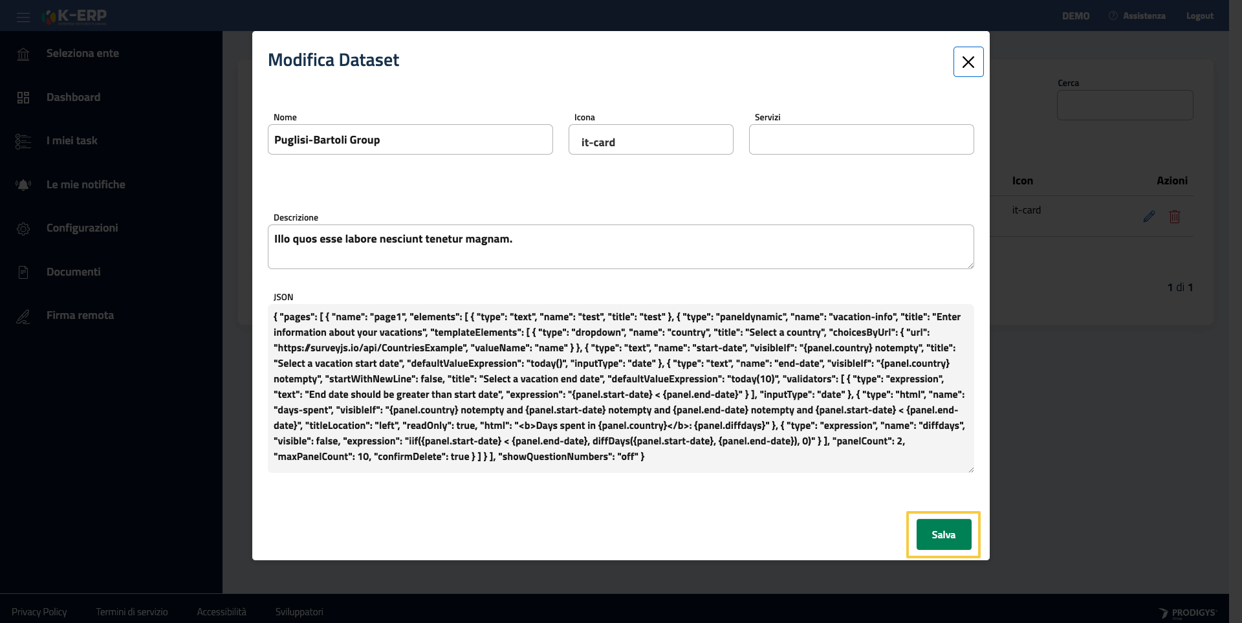The width and height of the screenshot is (1242, 623).
Task: Open the Servizi selection field
Action: (x=860, y=140)
